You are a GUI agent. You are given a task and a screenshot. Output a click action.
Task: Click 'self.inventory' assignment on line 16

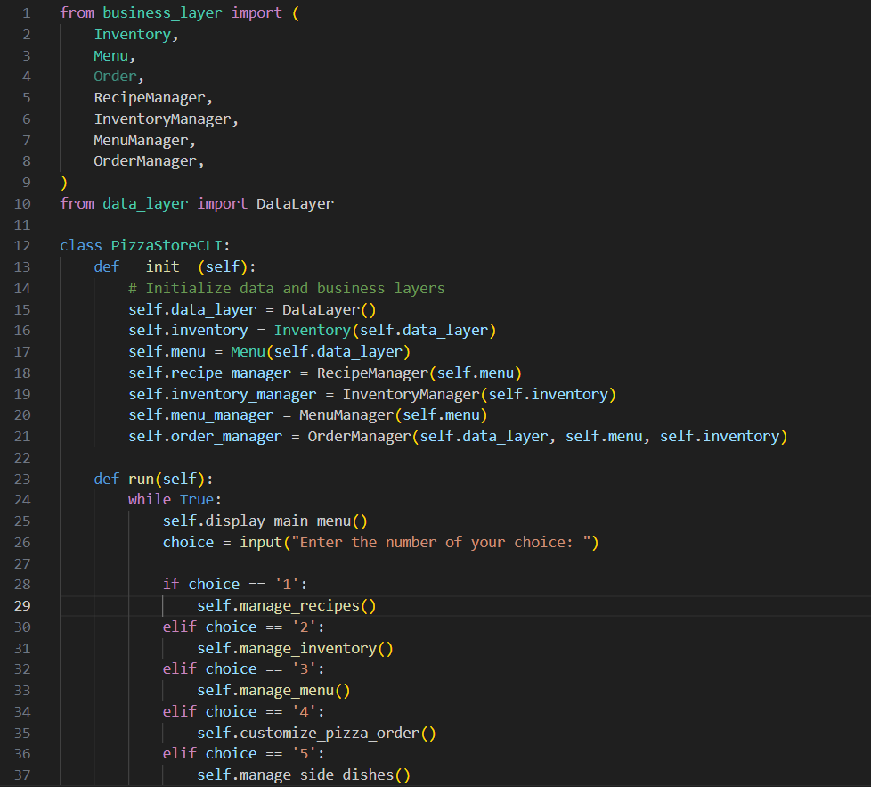pyautogui.click(x=188, y=330)
